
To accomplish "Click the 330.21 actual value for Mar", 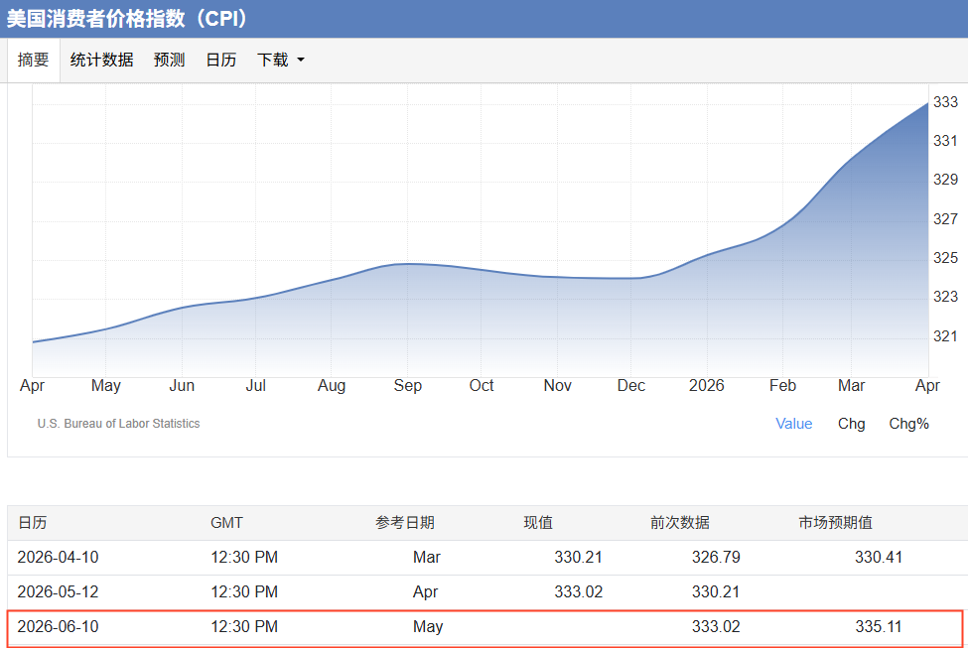I will tap(579, 558).
